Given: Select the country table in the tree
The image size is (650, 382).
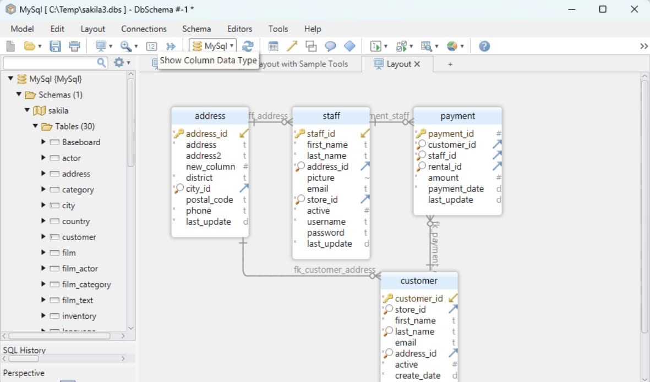Looking at the screenshot, I should [x=76, y=221].
